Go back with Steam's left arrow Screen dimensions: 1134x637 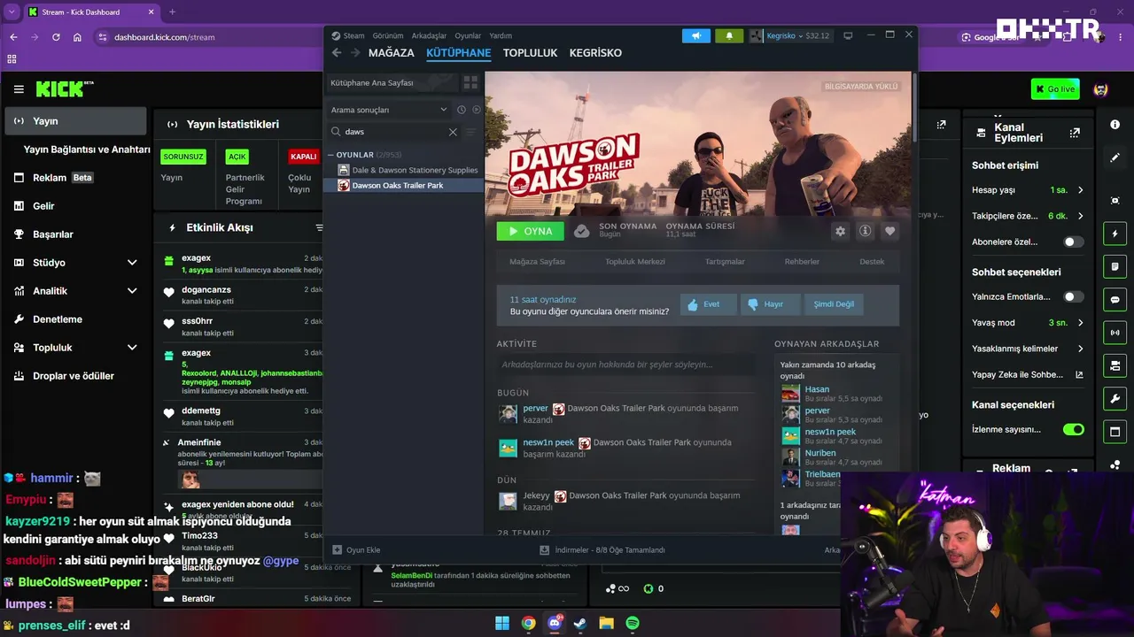[x=337, y=53]
